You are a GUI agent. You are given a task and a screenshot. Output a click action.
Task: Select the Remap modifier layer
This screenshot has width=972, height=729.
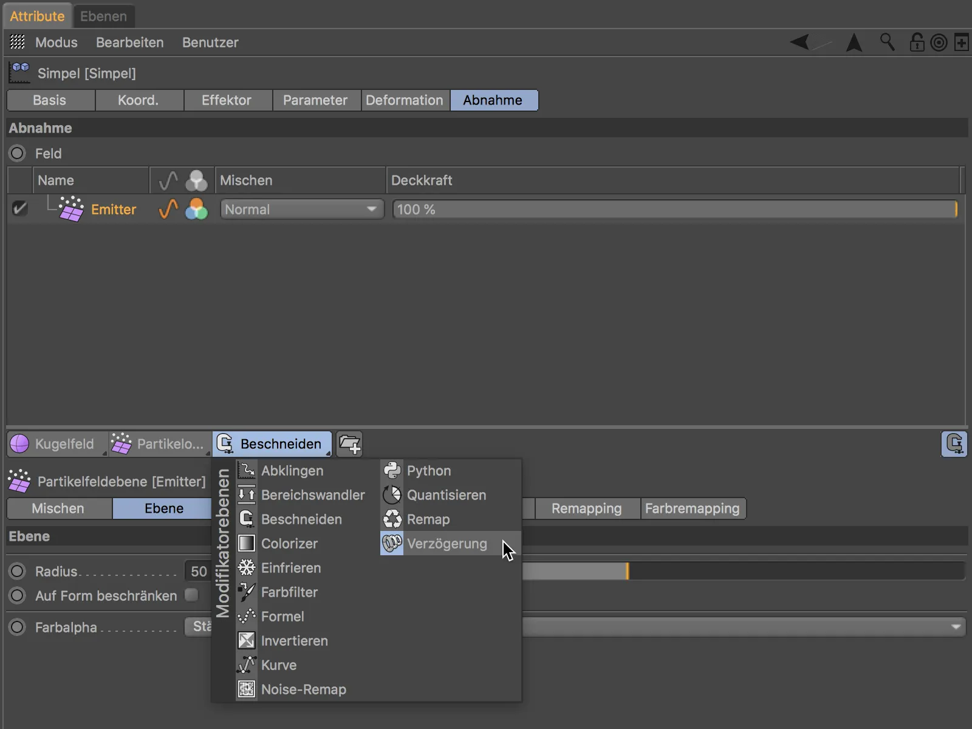[450, 519]
